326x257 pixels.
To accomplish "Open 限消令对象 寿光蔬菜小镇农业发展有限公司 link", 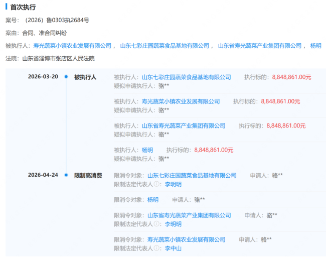I will pos(187,240).
